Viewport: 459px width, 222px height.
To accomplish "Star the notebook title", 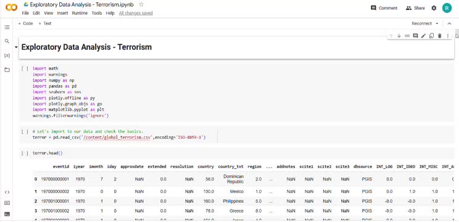I will (x=141, y=4).
